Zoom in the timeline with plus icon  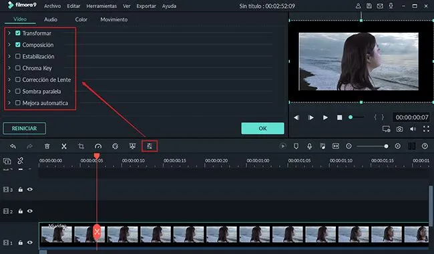[x=398, y=146]
